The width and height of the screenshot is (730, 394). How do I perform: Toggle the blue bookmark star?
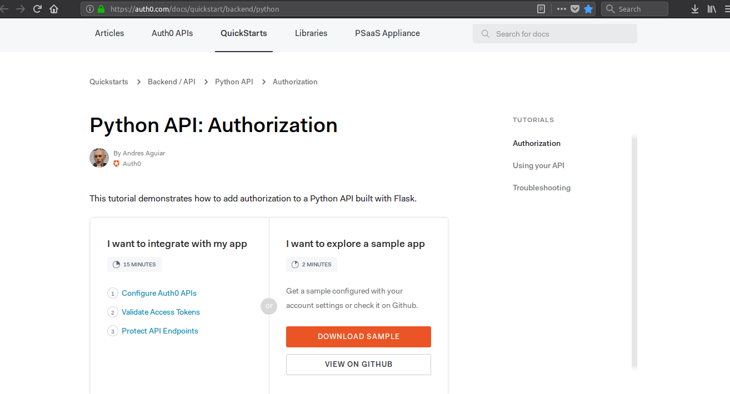[x=588, y=9]
